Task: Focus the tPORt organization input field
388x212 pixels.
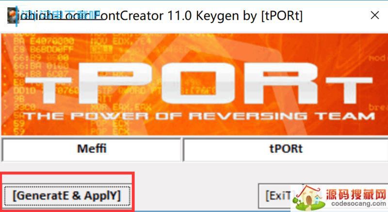Action: tap(286, 149)
